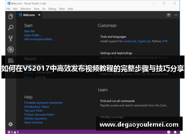The image size is (186, 134).
Task: Click the Open folder... link
Action: coord(33,35)
